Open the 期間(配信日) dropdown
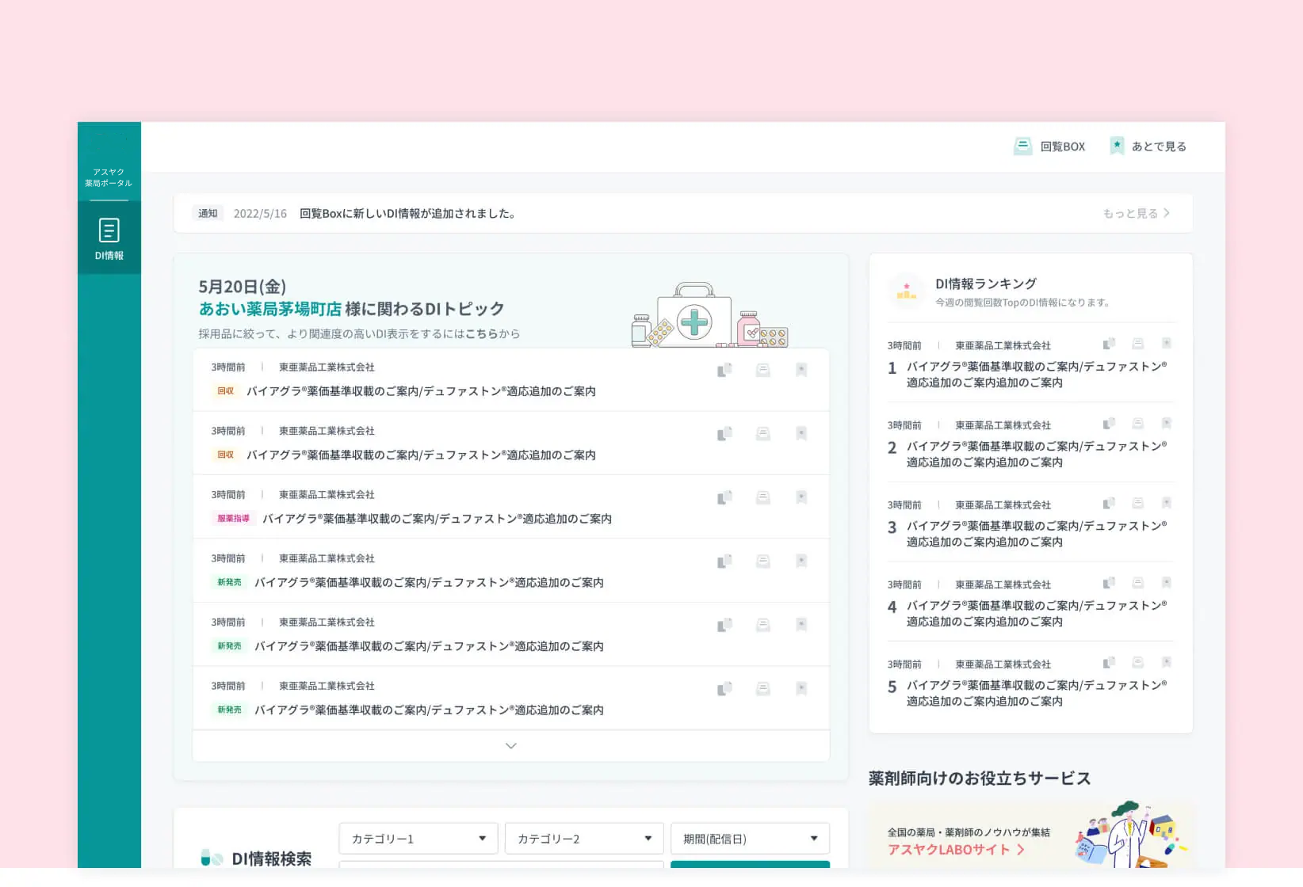Image resolution: width=1303 pixels, height=887 pixels. [750, 839]
